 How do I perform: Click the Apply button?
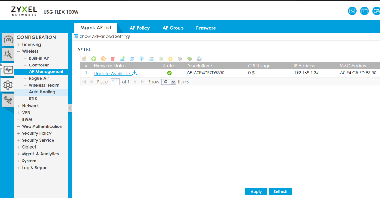256,191
